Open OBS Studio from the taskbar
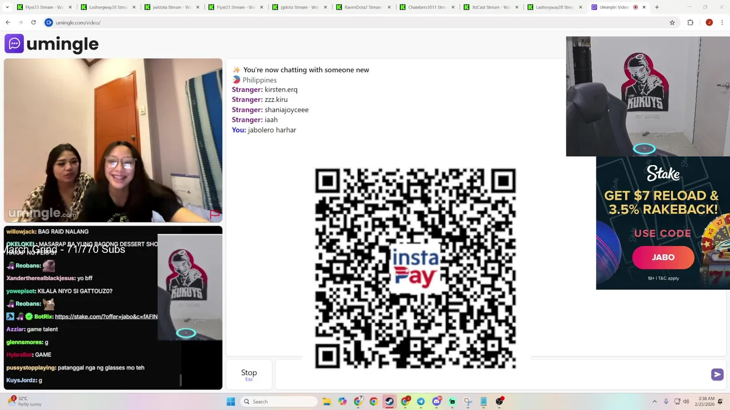Viewport: 730px width, 410px height. click(x=500, y=401)
